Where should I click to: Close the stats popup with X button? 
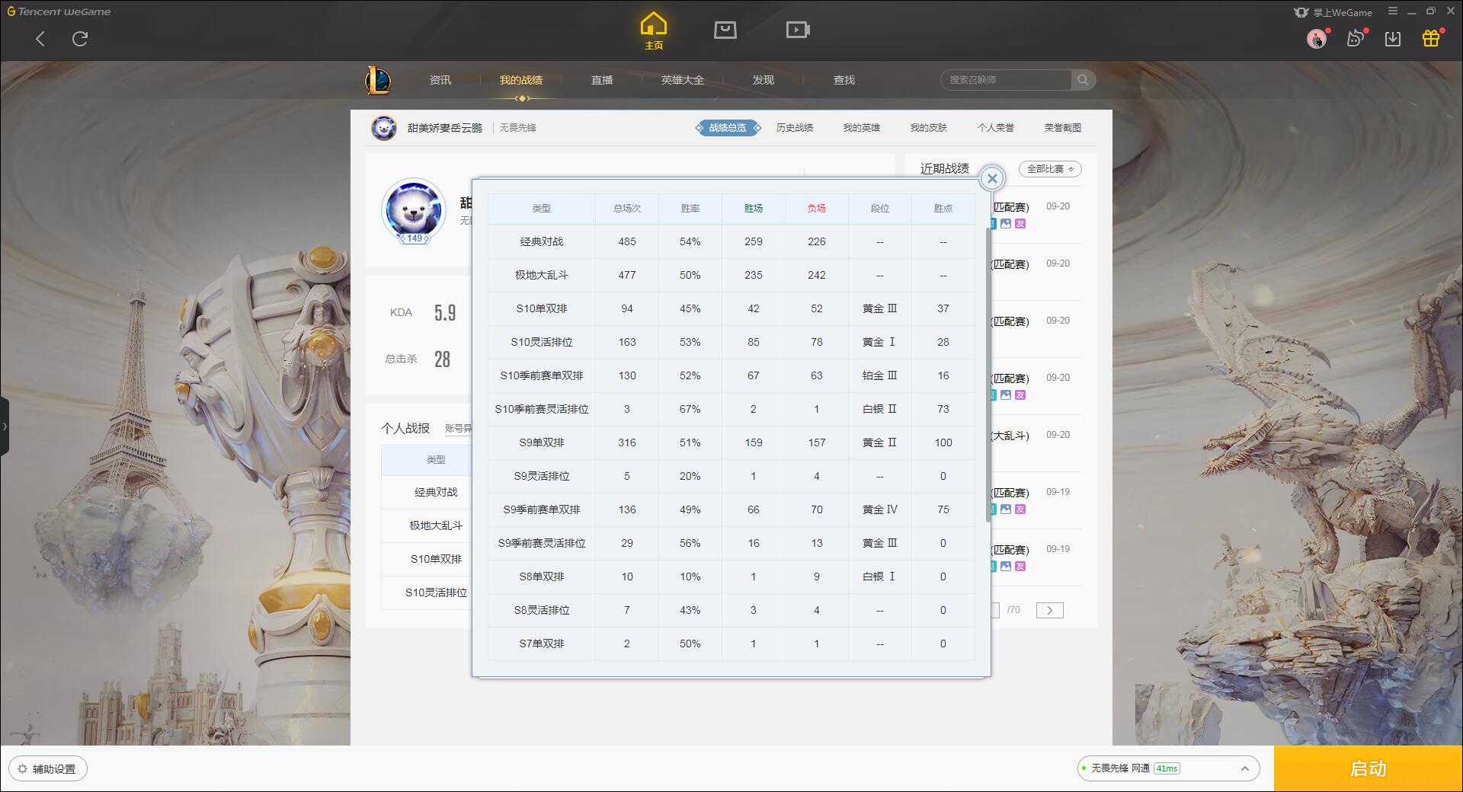tap(992, 179)
